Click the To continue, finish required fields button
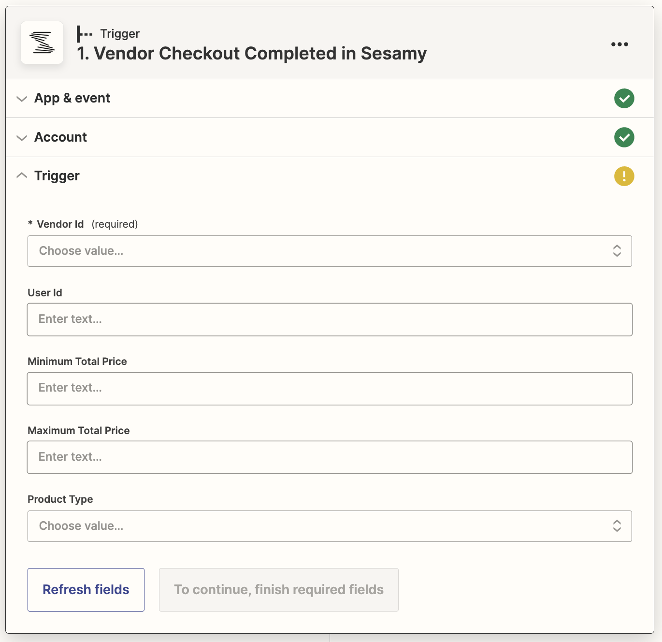Screen dimensions: 662x642 pyautogui.click(x=279, y=590)
